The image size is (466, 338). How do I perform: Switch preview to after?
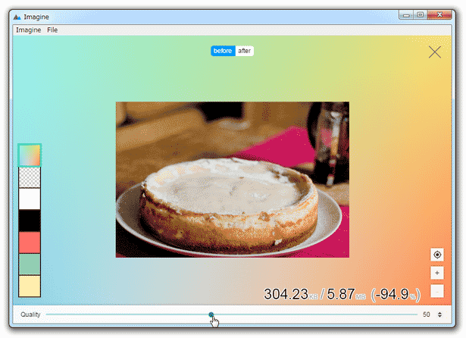[x=245, y=51]
